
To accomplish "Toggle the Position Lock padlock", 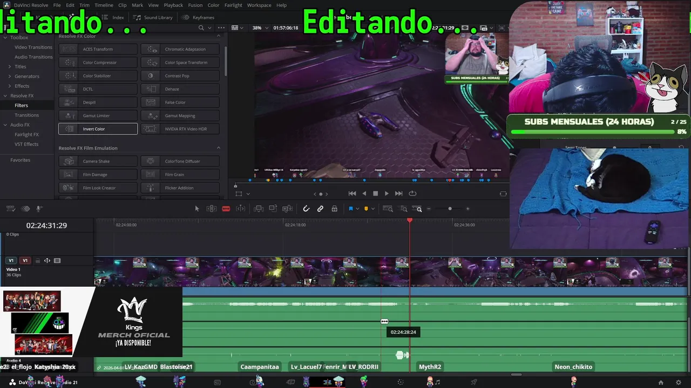I will pyautogui.click(x=334, y=209).
